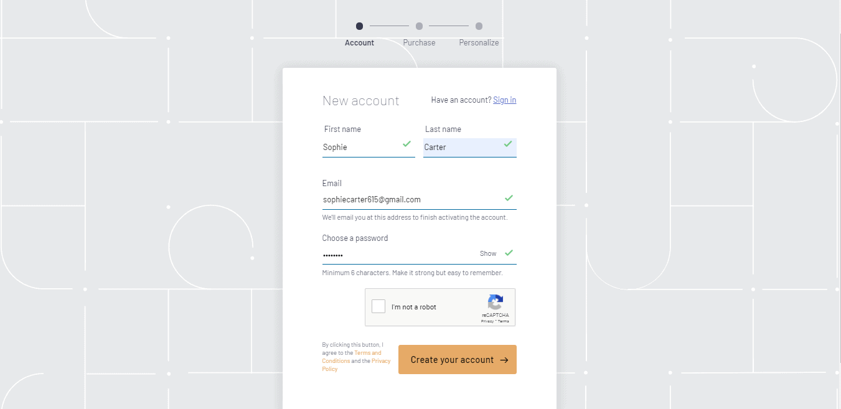Click the Purchase step circle indicator

click(419, 26)
